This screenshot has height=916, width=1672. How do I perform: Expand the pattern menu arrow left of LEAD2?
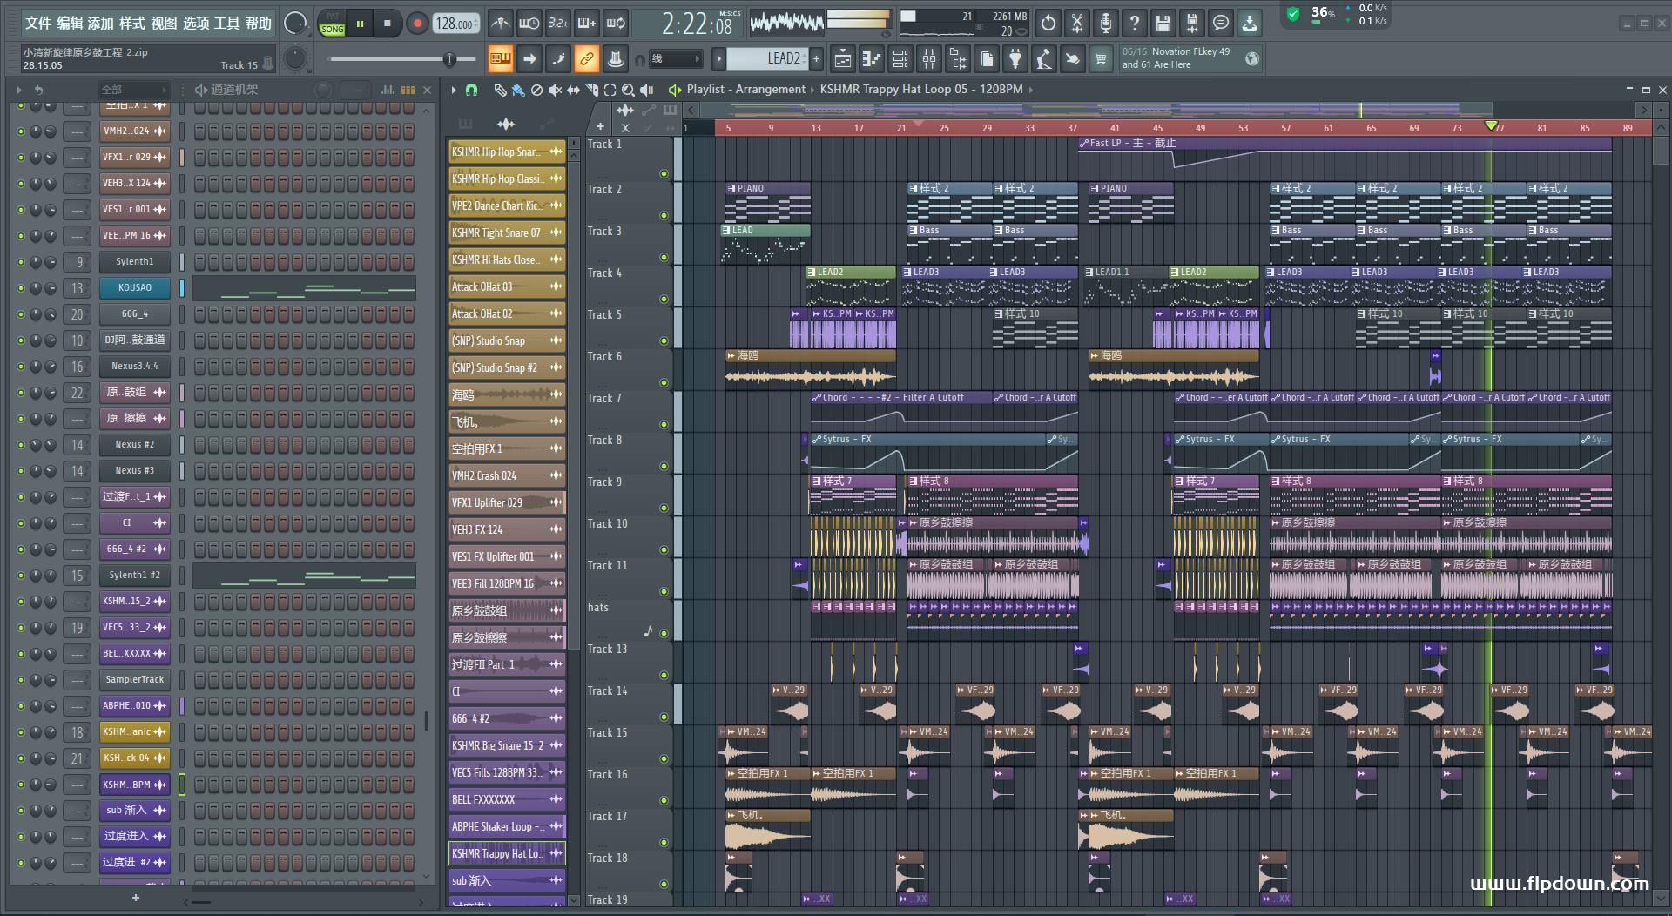coord(718,59)
